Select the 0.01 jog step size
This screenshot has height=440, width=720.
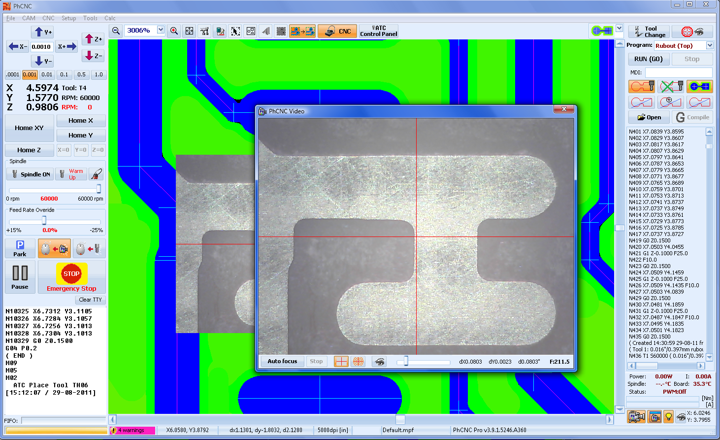[47, 75]
